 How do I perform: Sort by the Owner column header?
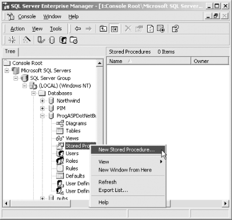[210, 61]
